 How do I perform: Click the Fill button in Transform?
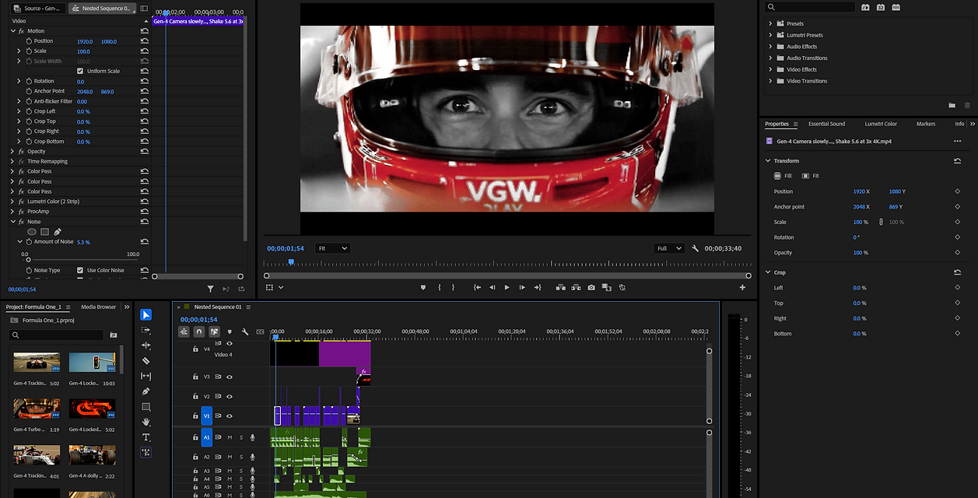point(783,176)
